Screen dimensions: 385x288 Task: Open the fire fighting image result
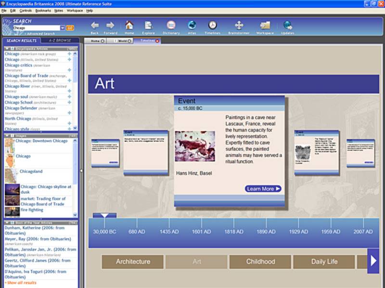coord(32,210)
